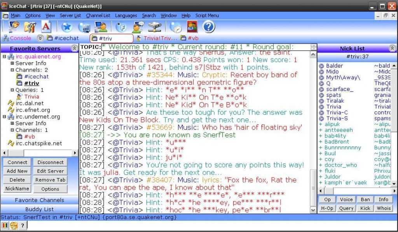398x232 pixels.
Task: Click the Connect button
Action: coord(17,162)
